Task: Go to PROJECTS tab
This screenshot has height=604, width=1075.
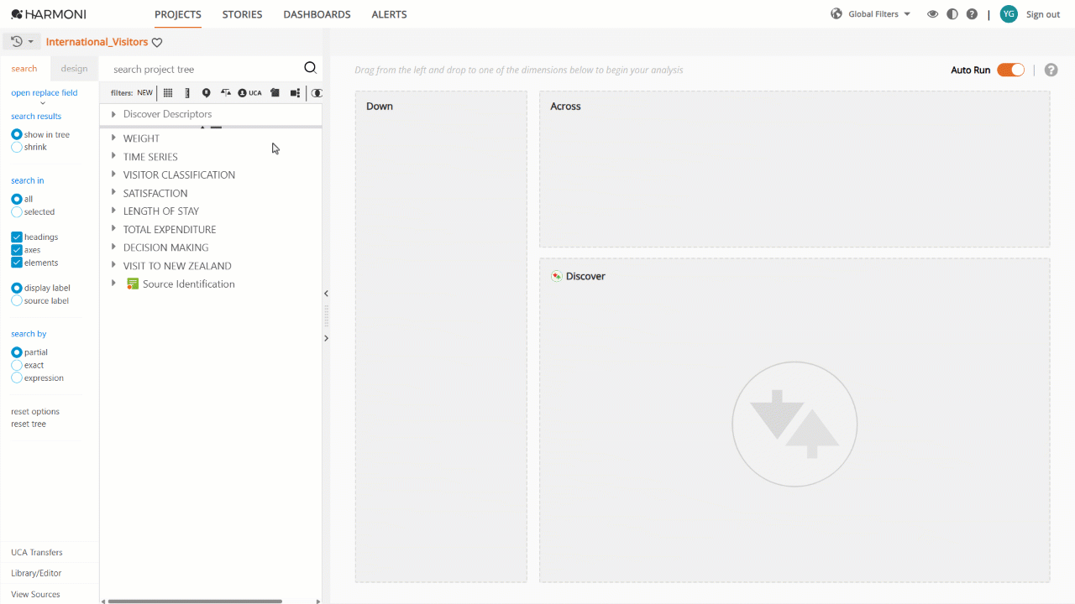Action: [178, 14]
